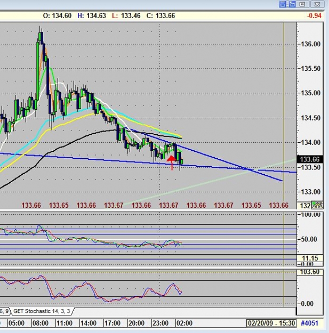329x333 pixels.
Task: Click the 23:00 time axis label
Action: 161,323
